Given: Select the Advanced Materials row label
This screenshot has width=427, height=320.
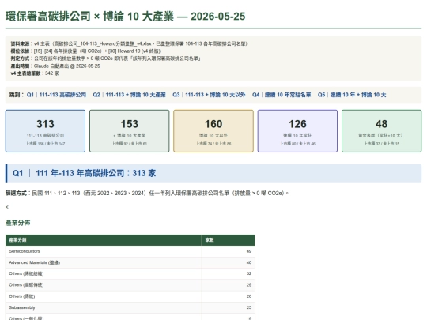Looking at the screenshot, I should [34, 262].
